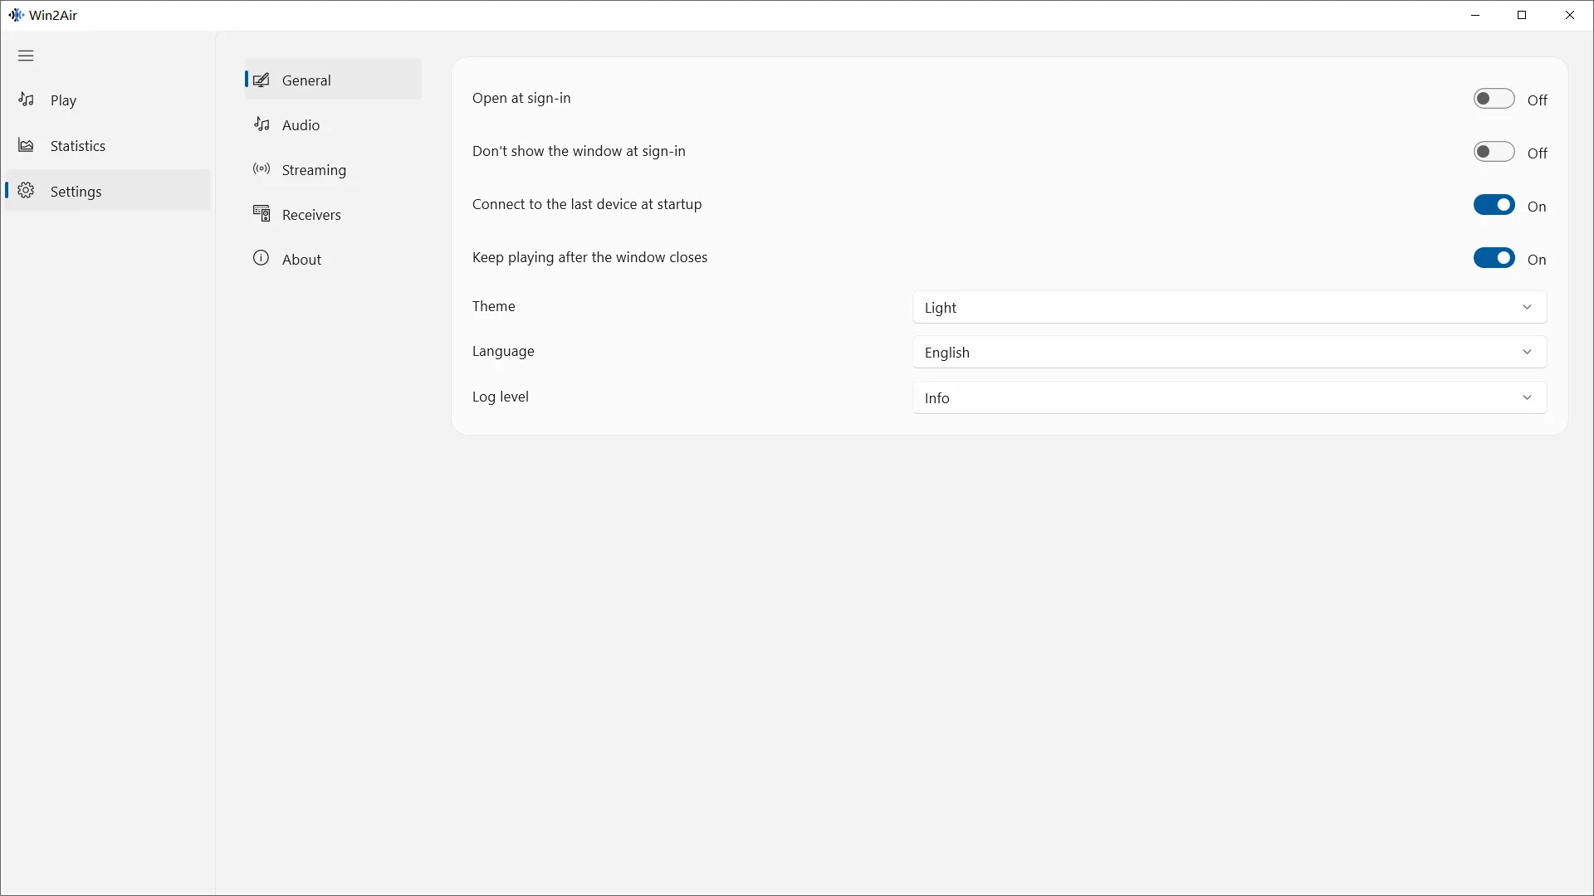This screenshot has width=1594, height=896.
Task: Enable Open at sign-in switch
Action: tap(1494, 99)
